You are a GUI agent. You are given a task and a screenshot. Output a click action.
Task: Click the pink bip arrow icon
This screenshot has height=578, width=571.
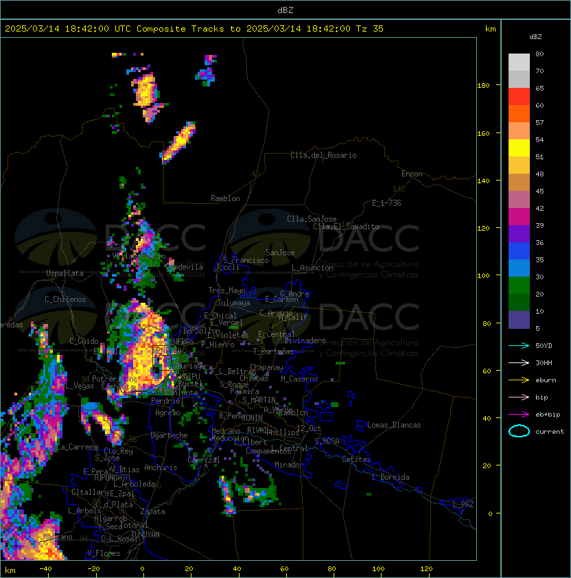[x=519, y=397]
